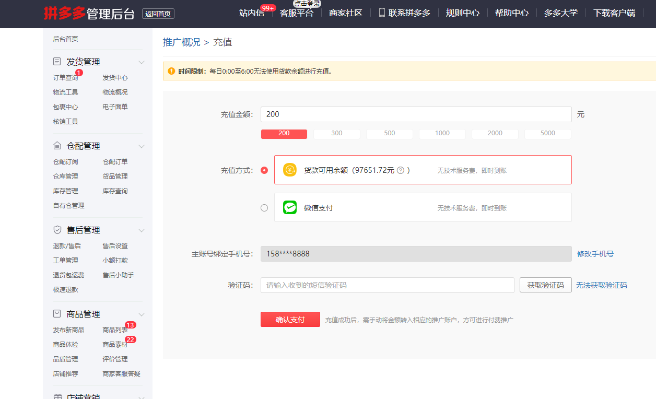This screenshot has height=399, width=656.
Task: Click the 货款可用余额 gold coin icon
Action: (289, 170)
